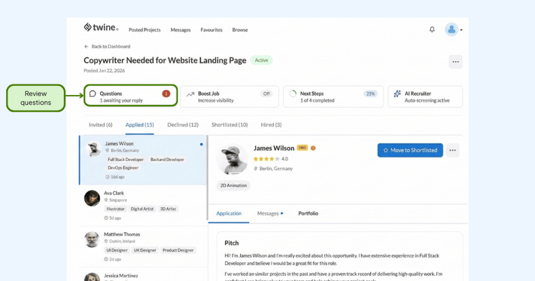535x281 pixels.
Task: Open the Messages tab in candidate panel
Action: click(x=268, y=214)
